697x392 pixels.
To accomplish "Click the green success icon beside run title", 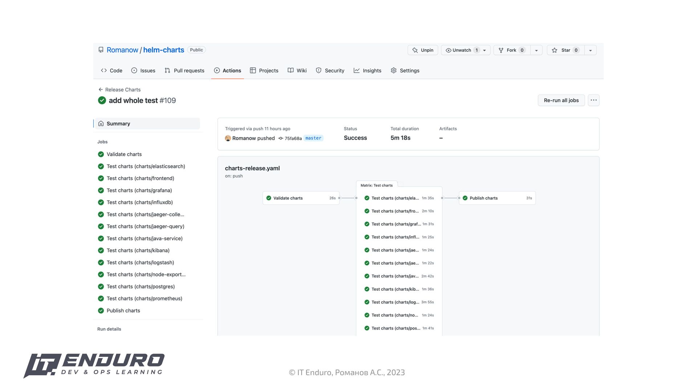I will tap(102, 100).
